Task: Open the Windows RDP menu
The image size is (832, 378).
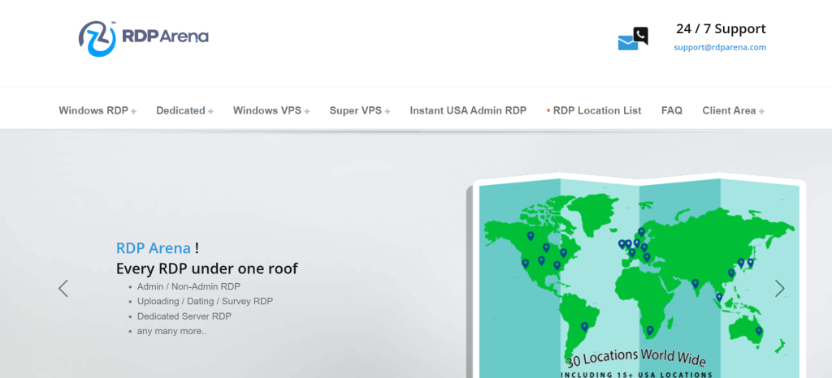Action: 93,110
